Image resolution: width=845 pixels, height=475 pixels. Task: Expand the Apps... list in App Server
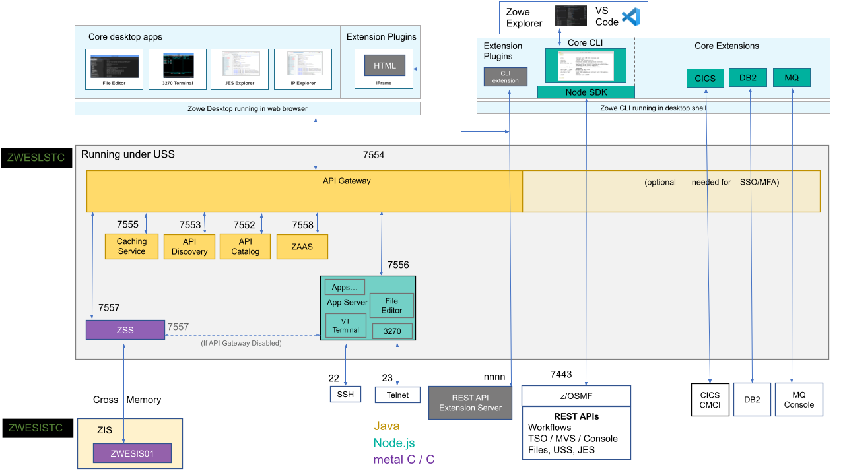click(344, 286)
